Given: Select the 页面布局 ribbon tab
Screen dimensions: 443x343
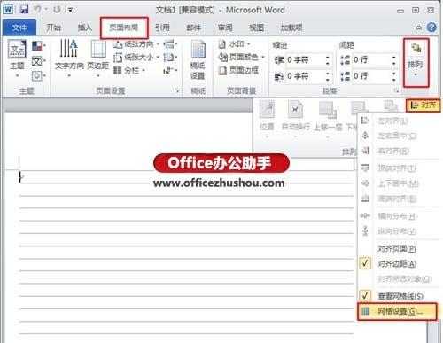Looking at the screenshot, I should pos(124,27).
